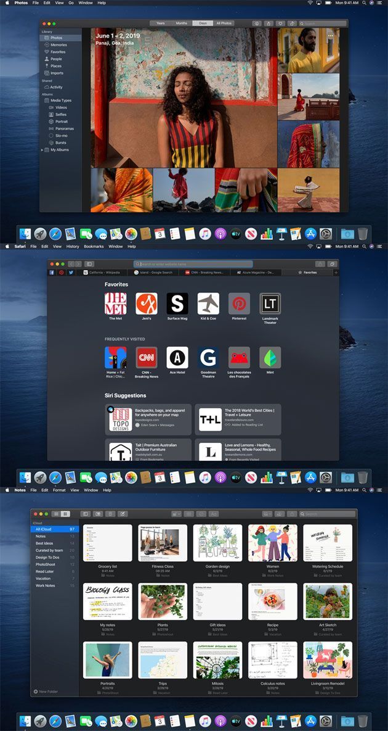The image size is (388, 731).
Task: Open The Met favorite in Safari
Action: coord(116,304)
